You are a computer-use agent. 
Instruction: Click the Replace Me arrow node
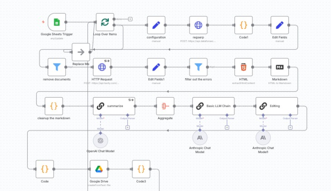click(x=81, y=52)
